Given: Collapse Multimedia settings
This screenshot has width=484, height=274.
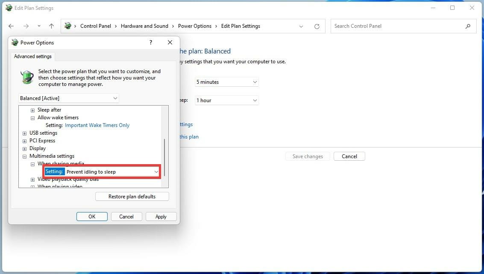Looking at the screenshot, I should coord(24,156).
